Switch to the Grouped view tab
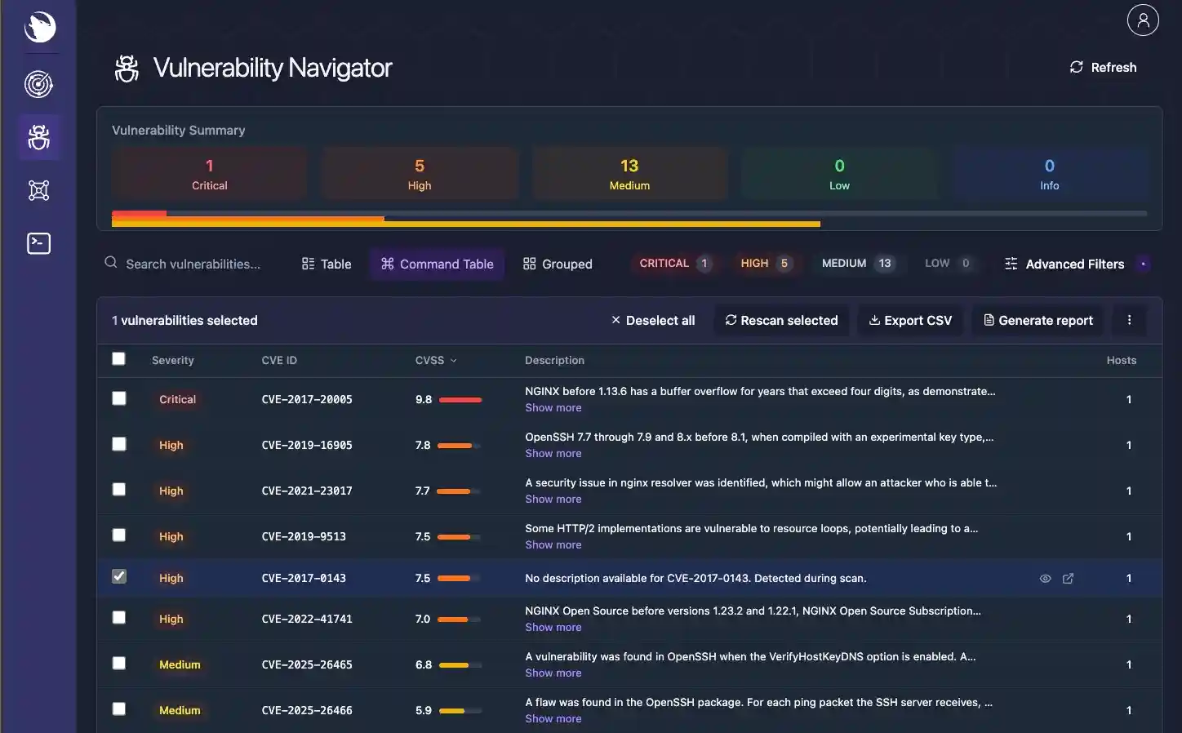Viewport: 1182px width, 733px height. 558,263
